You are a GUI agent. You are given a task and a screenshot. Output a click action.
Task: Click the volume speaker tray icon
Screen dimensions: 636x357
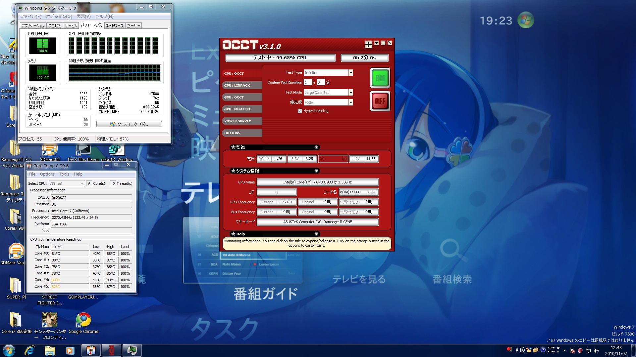[596, 351]
